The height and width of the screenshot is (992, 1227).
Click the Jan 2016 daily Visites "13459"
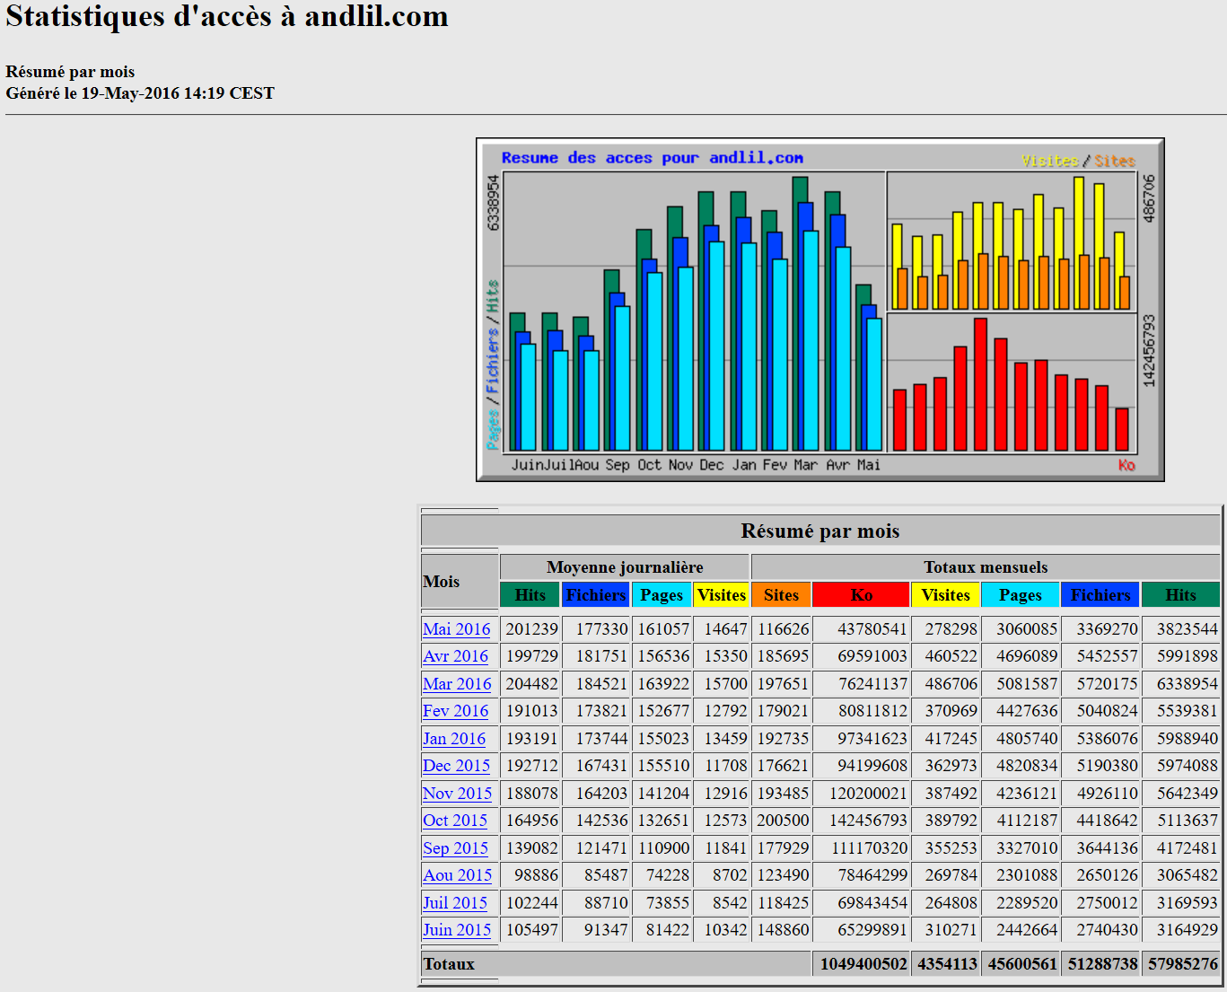[x=726, y=739]
